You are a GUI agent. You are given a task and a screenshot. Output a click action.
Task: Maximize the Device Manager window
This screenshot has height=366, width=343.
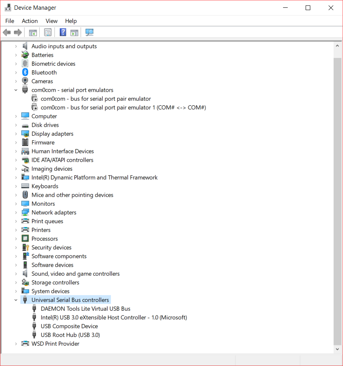pos(308,8)
